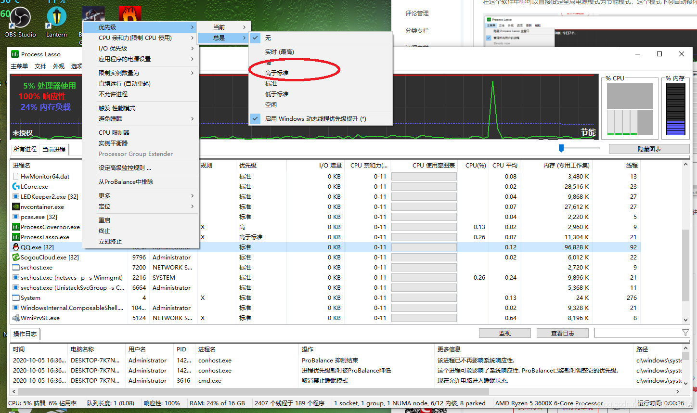Click the HwMonitor64.dat file icon
The height and width of the screenshot is (413, 697).
(16, 177)
